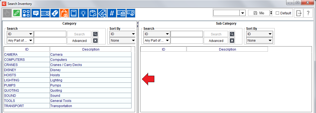Image resolution: width=316 pixels, height=113 pixels.
Task: Click the panel splitter collapse arrows
Action: pyautogui.click(x=138, y=24)
